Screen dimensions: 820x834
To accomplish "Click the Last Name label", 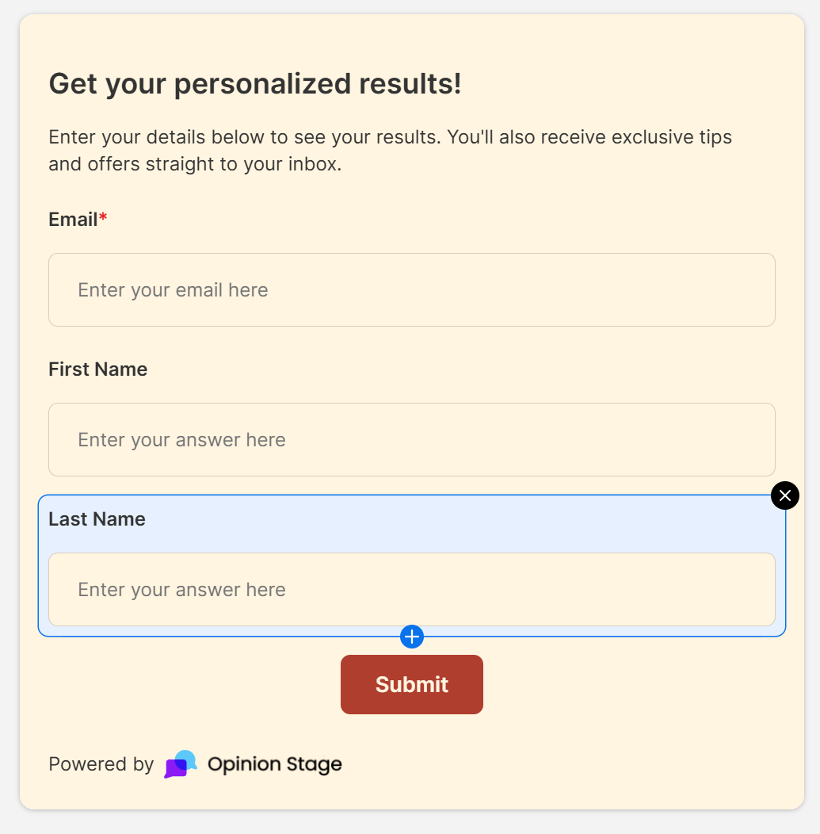I will [x=97, y=519].
